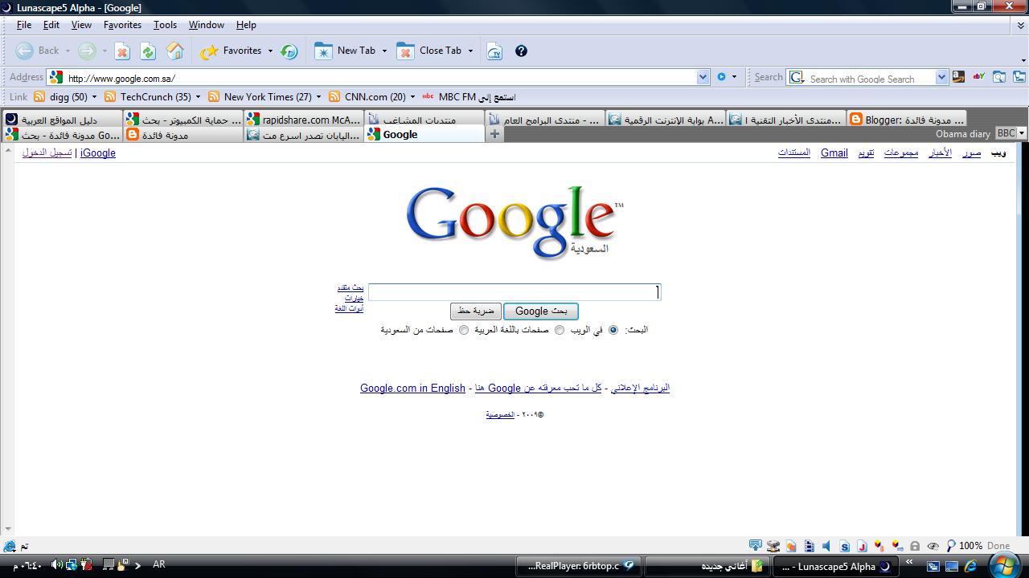
Task: Click the eBay search engine icon
Action: (x=978, y=77)
